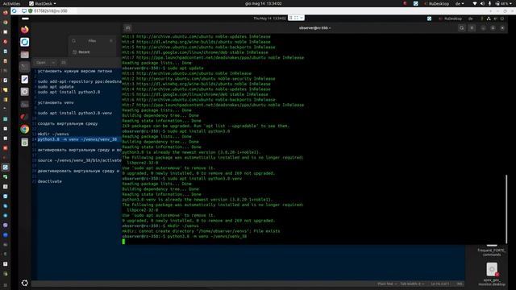Click the search icon in Files window
The width and height of the screenshot is (516, 290).
click(73, 41)
